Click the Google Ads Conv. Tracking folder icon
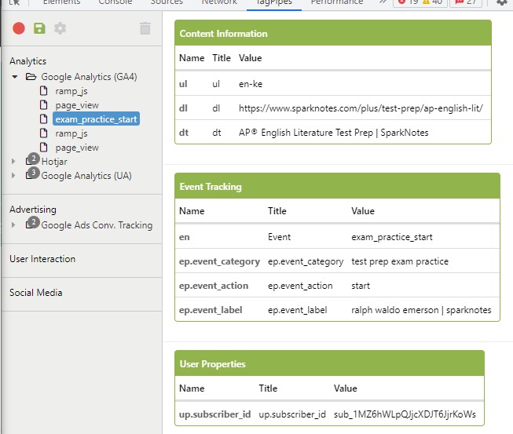This screenshot has width=513, height=434. pyautogui.click(x=32, y=223)
